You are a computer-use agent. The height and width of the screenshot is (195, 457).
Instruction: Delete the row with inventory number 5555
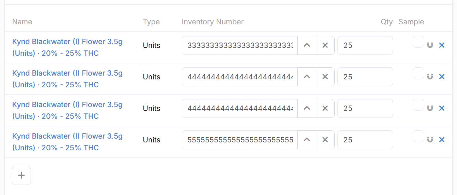(442, 140)
